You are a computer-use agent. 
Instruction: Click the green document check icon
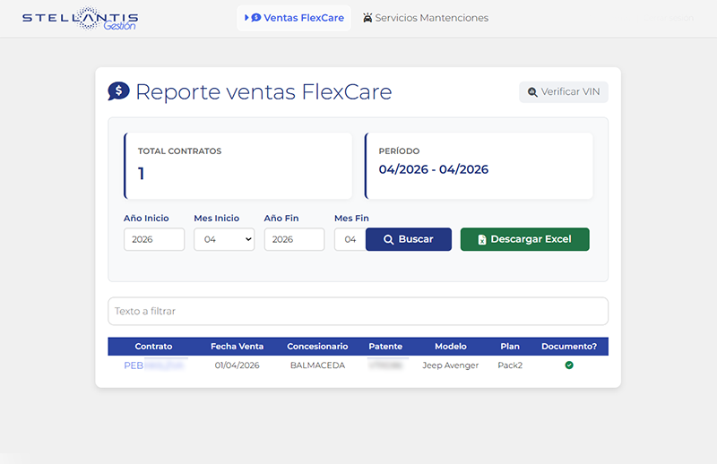[569, 365]
